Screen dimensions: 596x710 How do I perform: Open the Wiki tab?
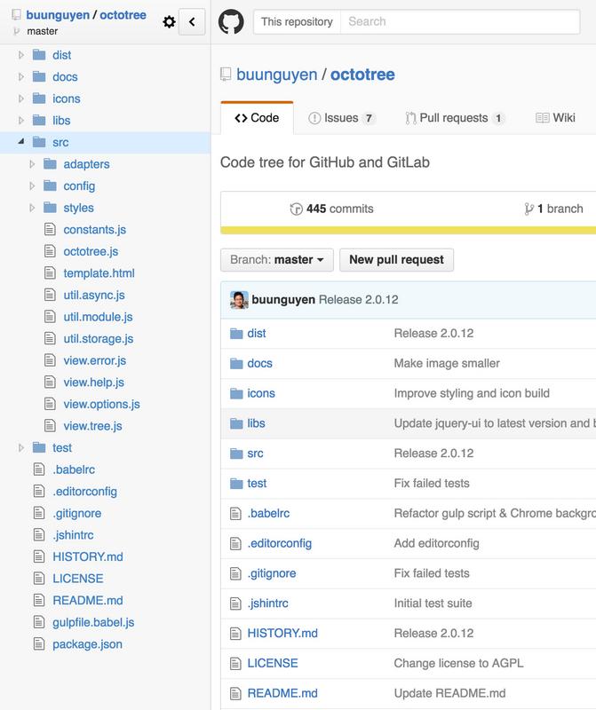(x=555, y=118)
